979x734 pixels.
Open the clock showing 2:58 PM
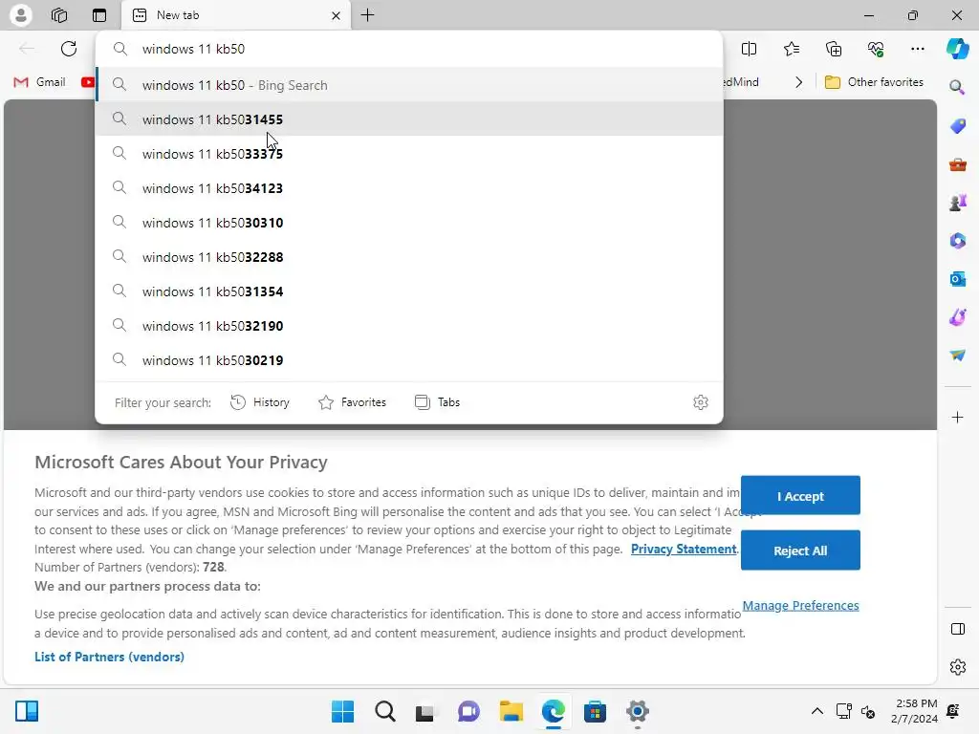[x=915, y=711]
